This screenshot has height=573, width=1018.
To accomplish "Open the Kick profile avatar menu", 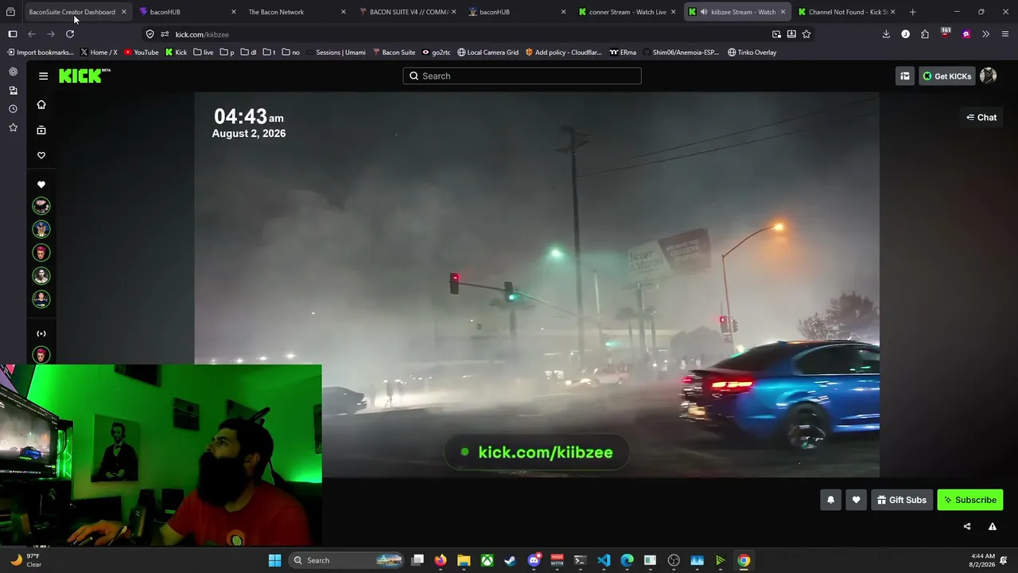I will [x=988, y=76].
